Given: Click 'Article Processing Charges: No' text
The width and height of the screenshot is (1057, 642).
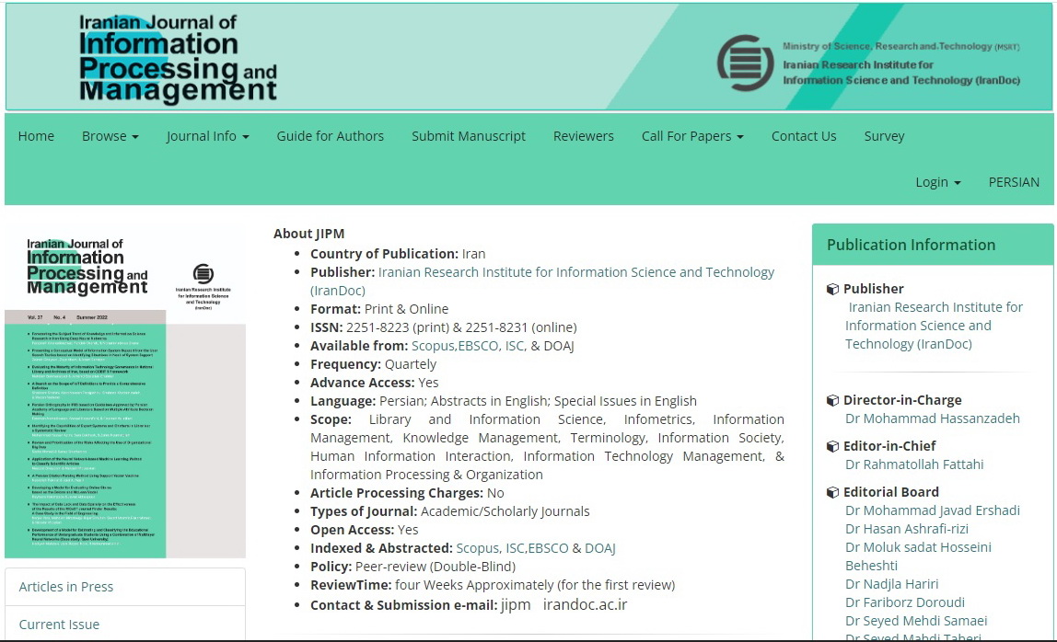Looking at the screenshot, I should [x=407, y=493].
